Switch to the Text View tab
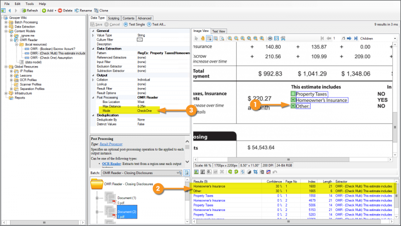This screenshot has height=226, width=401. [x=219, y=31]
